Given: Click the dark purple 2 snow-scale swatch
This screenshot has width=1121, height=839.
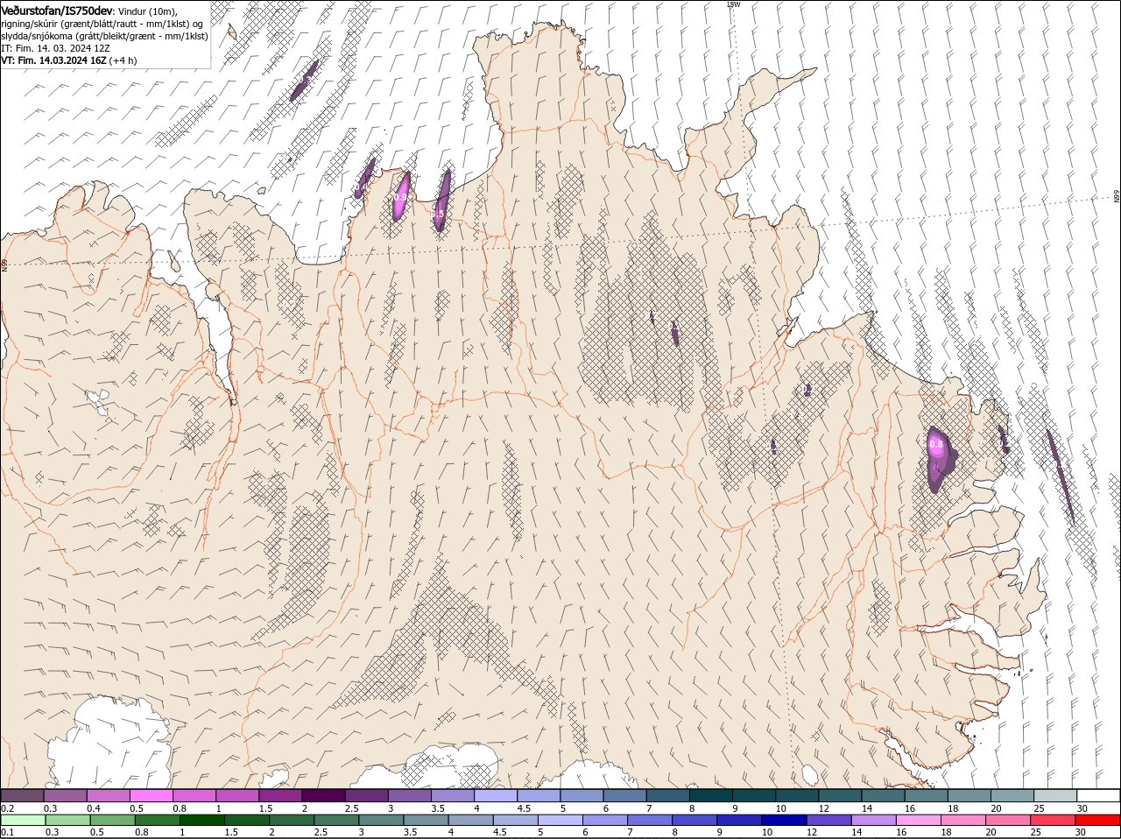Looking at the screenshot, I should coord(322,795).
